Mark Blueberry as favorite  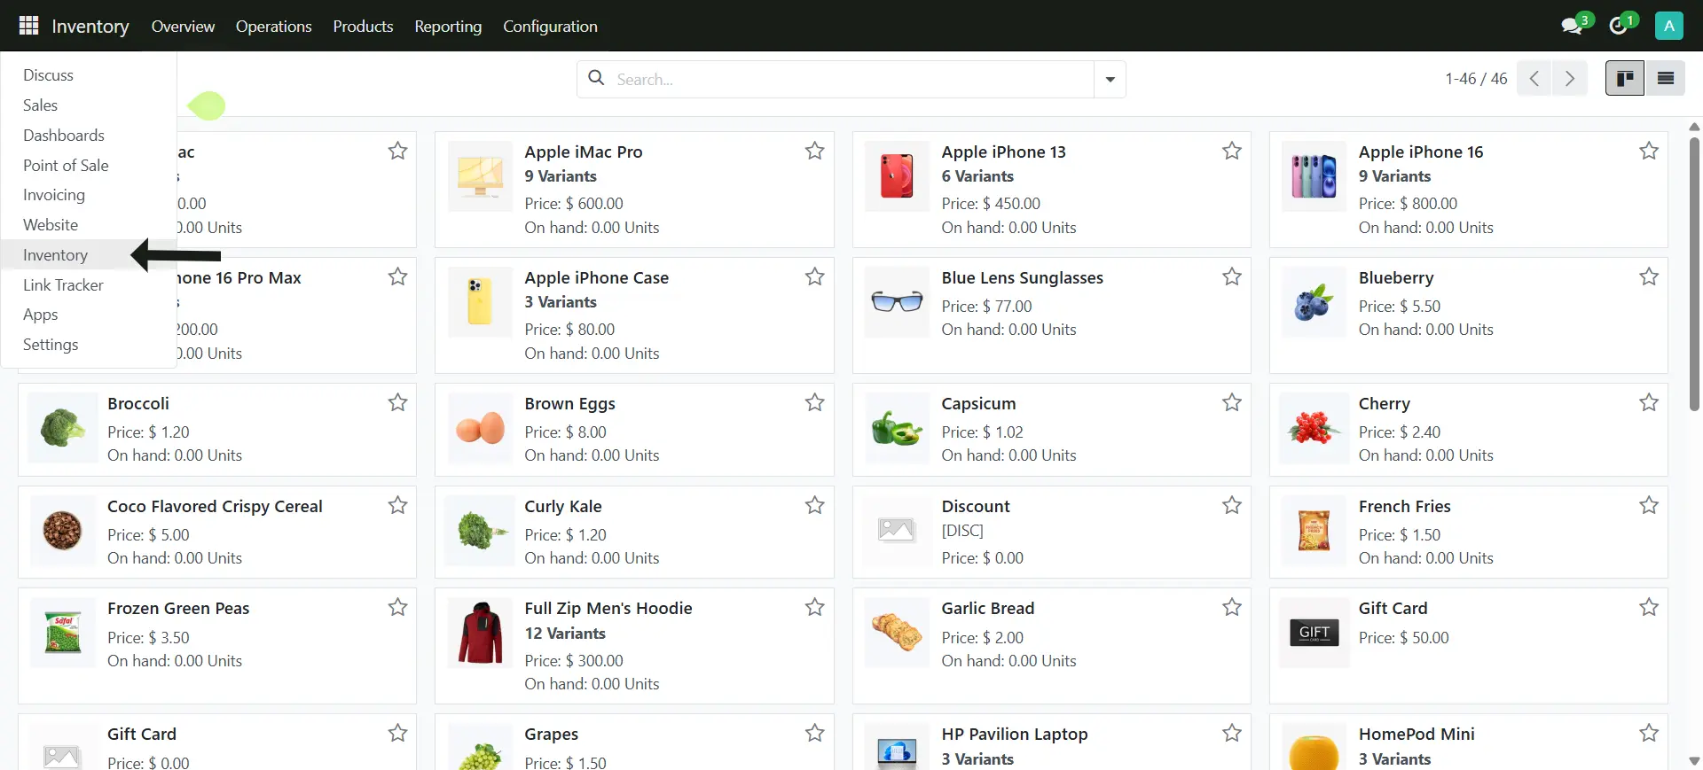pos(1648,277)
